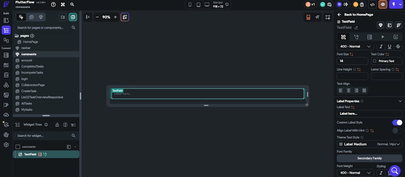
Task: Switch to the Properties design tab
Action: pyautogui.click(x=343, y=37)
